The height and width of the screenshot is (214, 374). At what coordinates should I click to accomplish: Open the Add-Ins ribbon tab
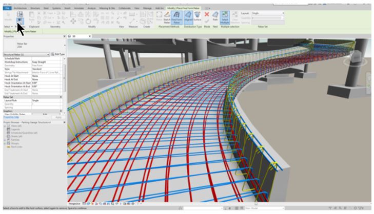[x=160, y=8]
